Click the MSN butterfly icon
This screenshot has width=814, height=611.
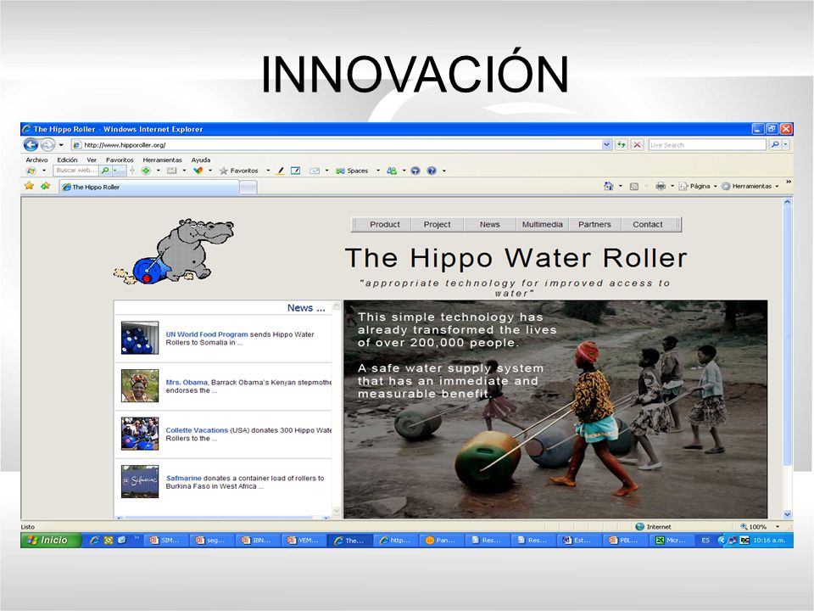click(198, 171)
